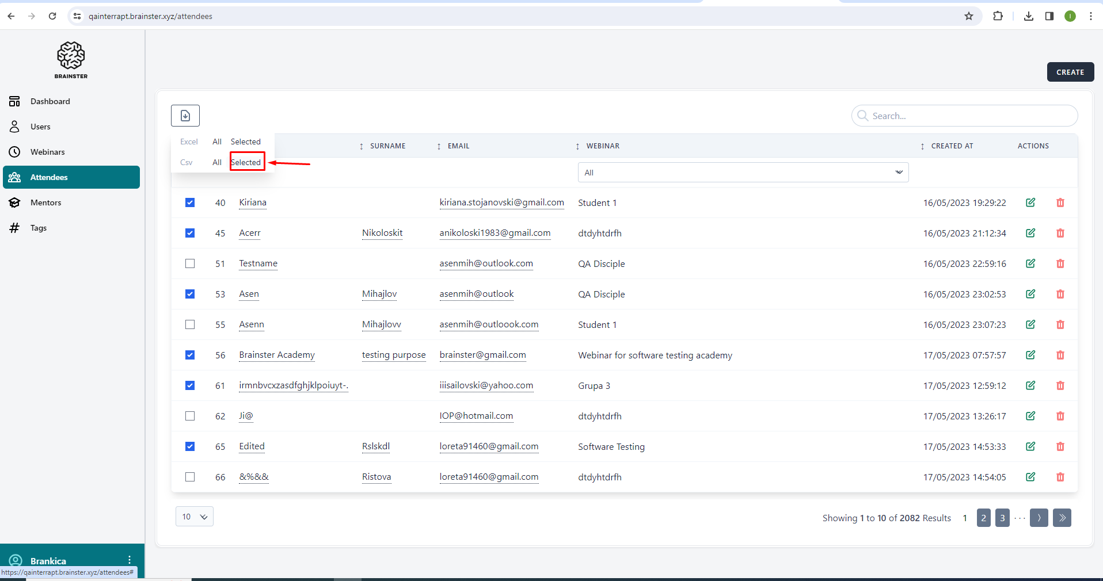This screenshot has width=1103, height=581.
Task: Open edit icon for Edited Rslskdl row
Action: coord(1030,446)
